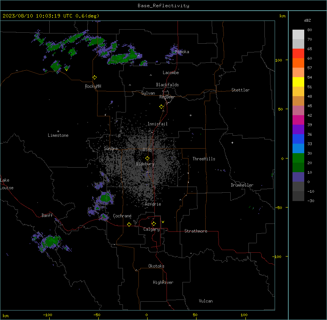Click the green storm cell southwest of Banff
327x320 pixels.
click(x=50, y=241)
